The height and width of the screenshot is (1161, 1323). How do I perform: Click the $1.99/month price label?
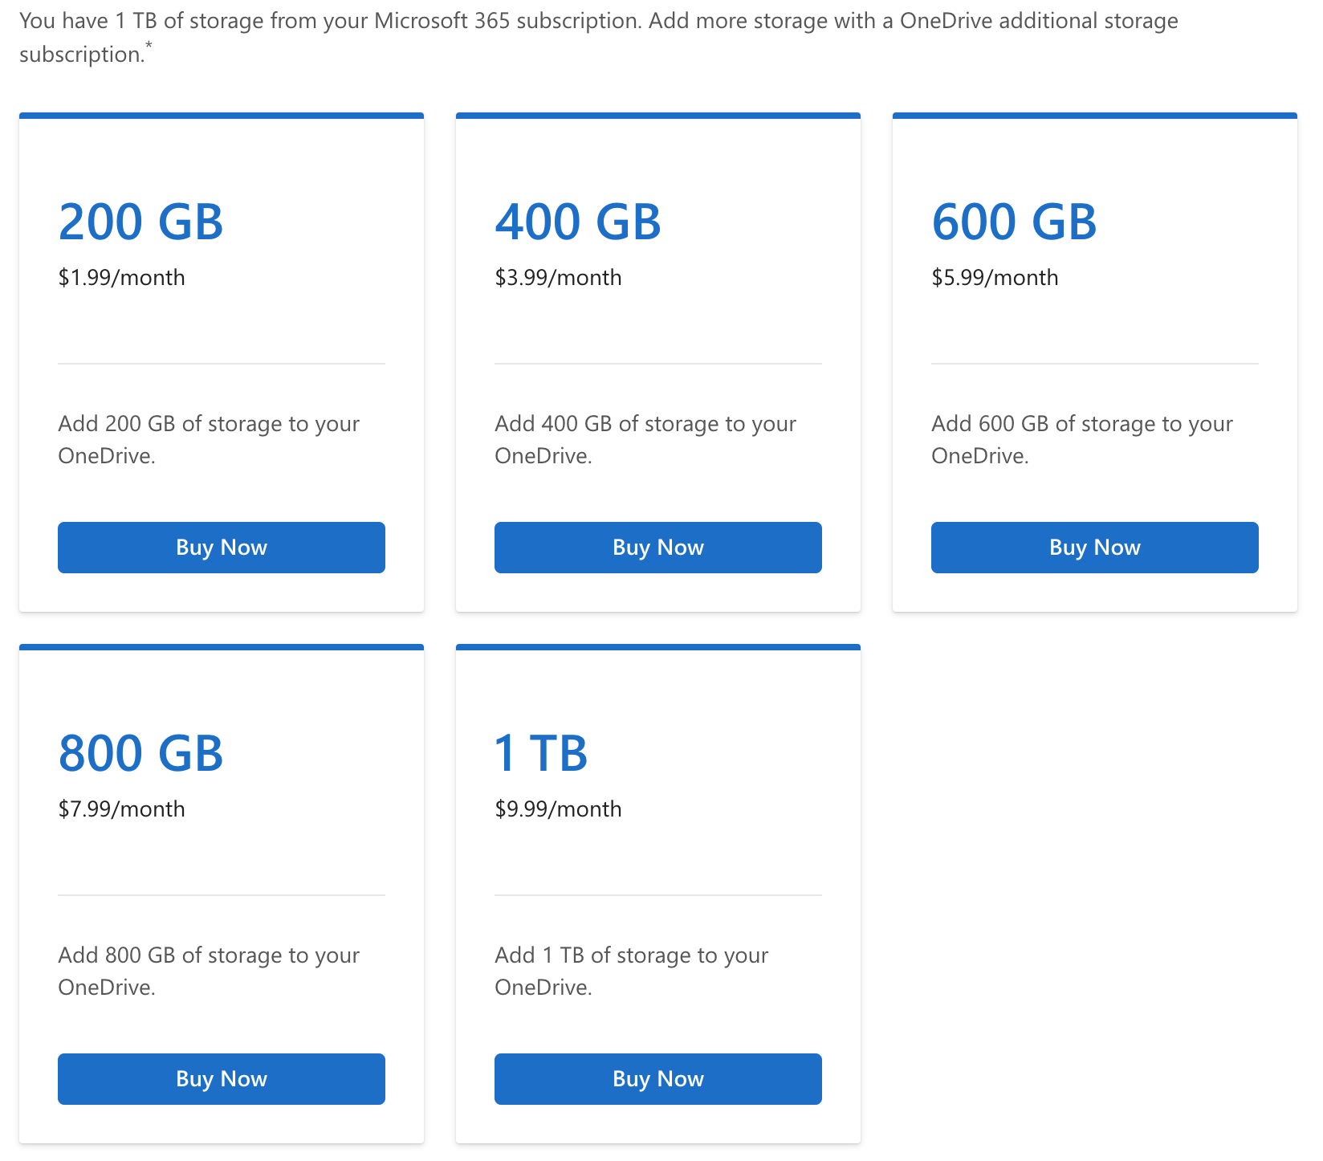tap(121, 278)
